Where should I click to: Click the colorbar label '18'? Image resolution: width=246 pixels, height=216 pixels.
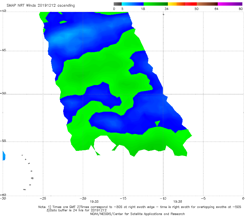click(143, 9)
